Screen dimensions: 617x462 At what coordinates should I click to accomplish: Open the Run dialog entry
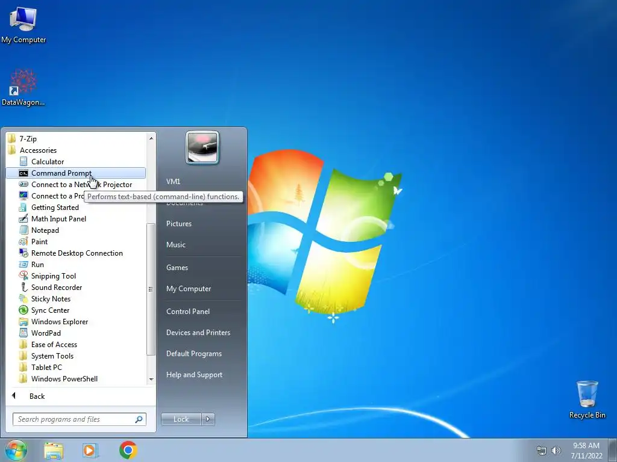(37, 265)
